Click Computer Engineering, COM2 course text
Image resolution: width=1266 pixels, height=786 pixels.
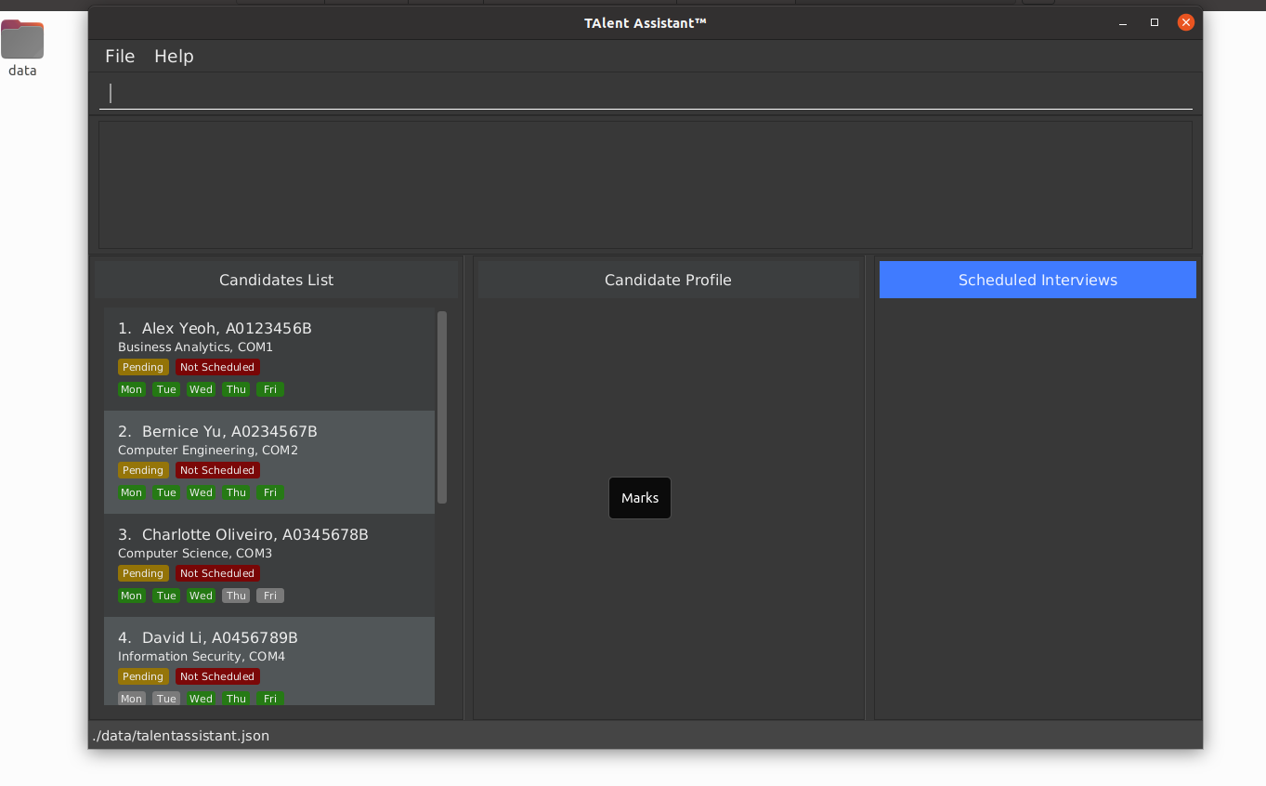pyautogui.click(x=208, y=450)
